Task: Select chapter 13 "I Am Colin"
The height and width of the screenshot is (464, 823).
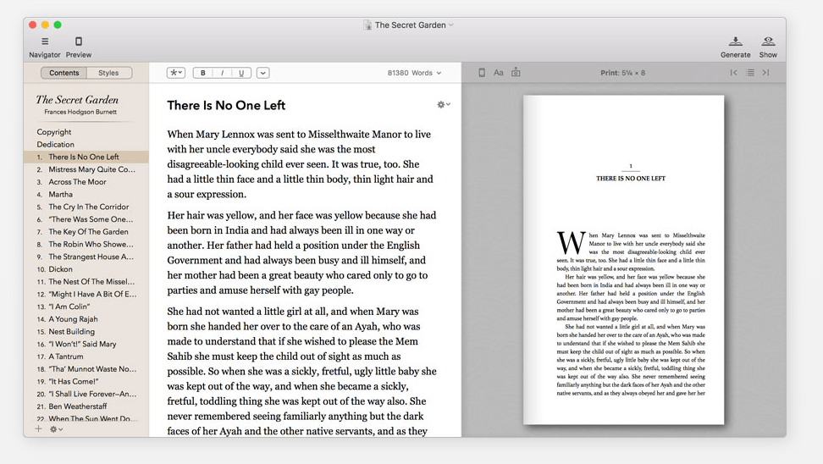Action: [86, 307]
